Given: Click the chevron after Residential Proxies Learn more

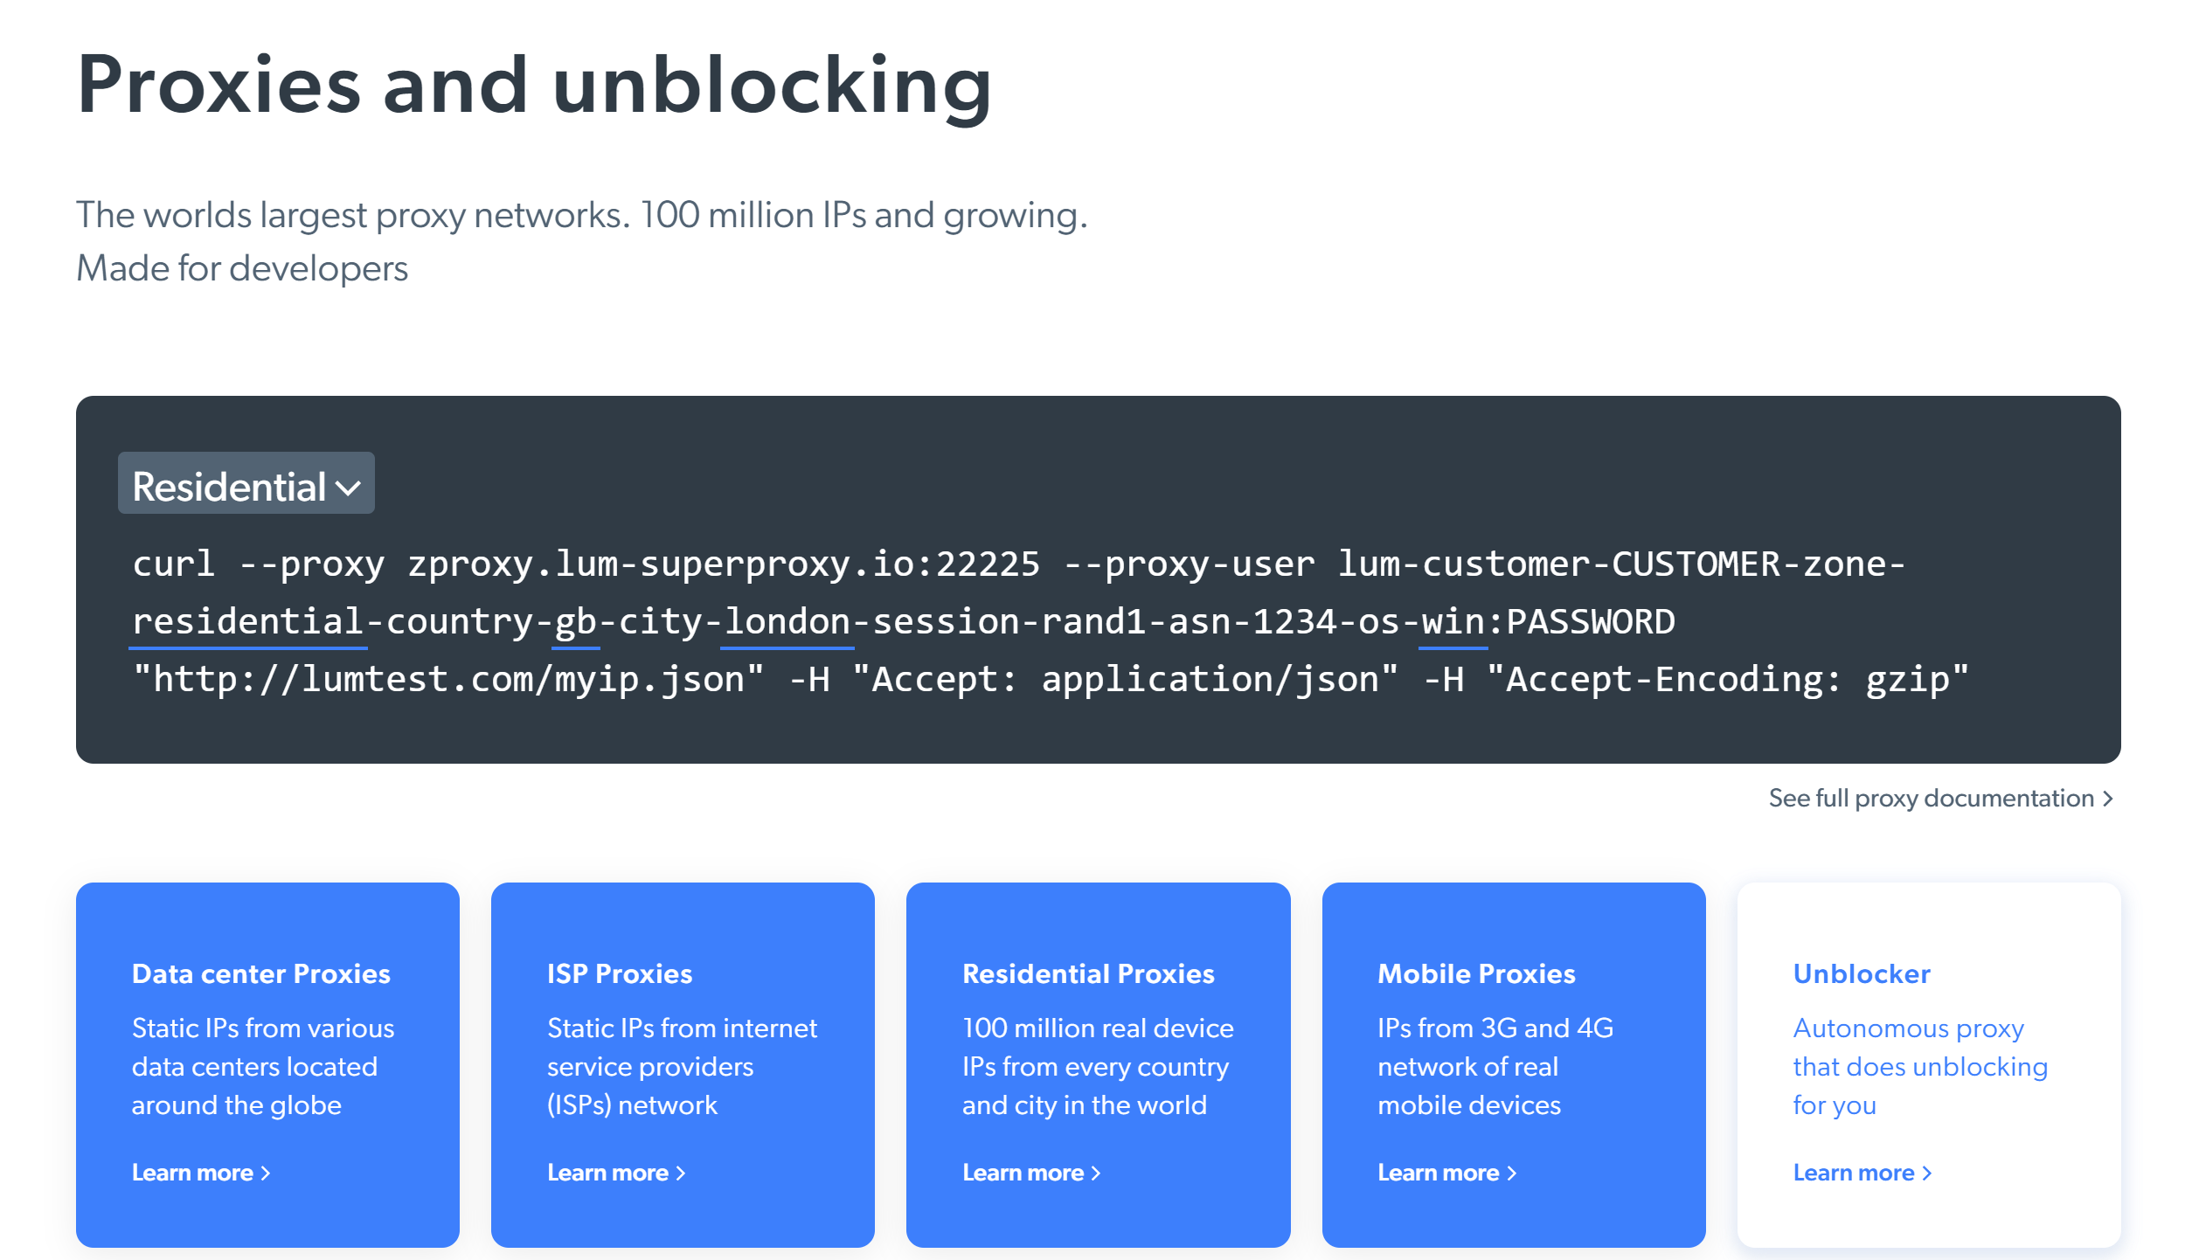Looking at the screenshot, I should coord(1098,1173).
